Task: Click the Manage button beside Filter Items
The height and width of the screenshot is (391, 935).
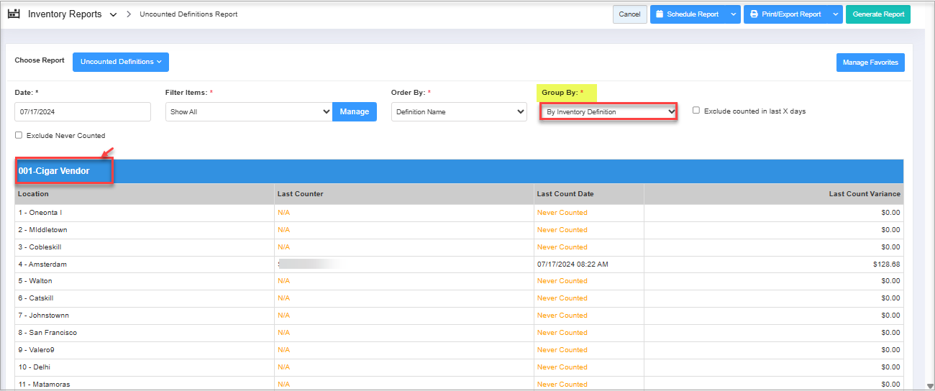Action: click(x=354, y=111)
